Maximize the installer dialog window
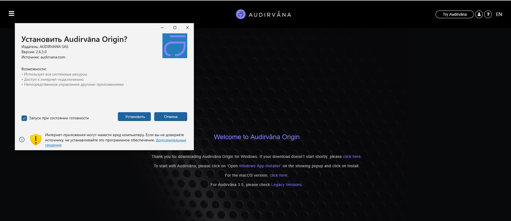 coord(175,28)
